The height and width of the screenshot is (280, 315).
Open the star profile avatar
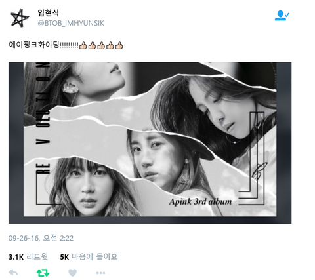(x=20, y=18)
